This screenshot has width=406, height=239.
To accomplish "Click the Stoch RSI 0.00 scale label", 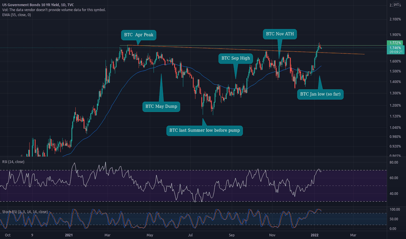I will click(x=393, y=229).
